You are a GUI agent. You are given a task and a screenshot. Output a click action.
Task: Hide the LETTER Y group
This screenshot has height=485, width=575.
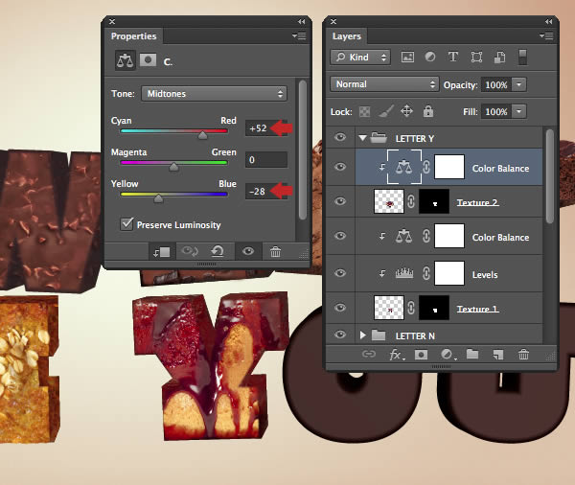(x=340, y=137)
